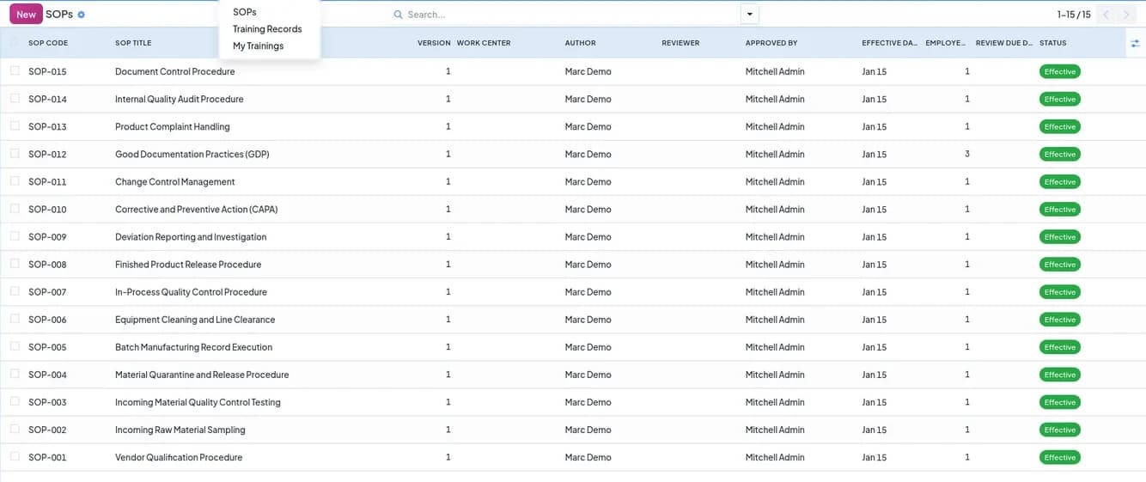
Task: Tick the checkbox for SOP-011
Action: click(15, 181)
